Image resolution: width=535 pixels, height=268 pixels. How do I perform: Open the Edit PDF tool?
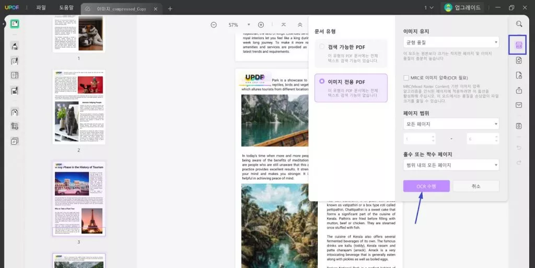(x=14, y=61)
